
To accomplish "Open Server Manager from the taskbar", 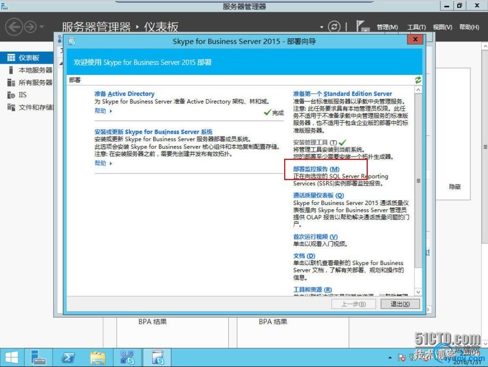I will [x=39, y=357].
